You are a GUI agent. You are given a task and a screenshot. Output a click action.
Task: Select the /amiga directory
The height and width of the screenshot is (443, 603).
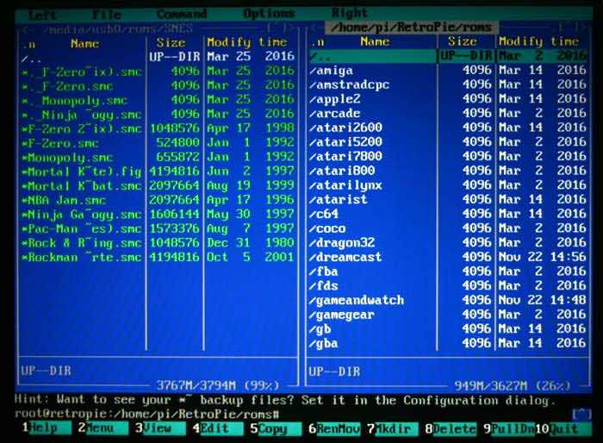448,70
